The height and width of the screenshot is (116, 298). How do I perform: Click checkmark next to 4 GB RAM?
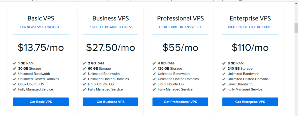point(154,63)
